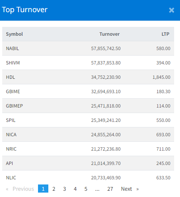
Task: Click LTP value 693.00
Action: click(163, 134)
